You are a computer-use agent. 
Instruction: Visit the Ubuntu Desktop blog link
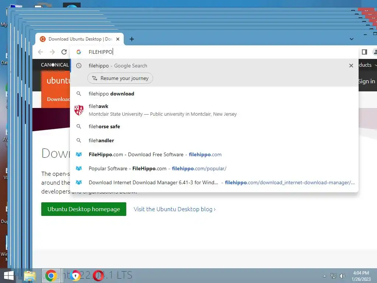[x=175, y=209]
